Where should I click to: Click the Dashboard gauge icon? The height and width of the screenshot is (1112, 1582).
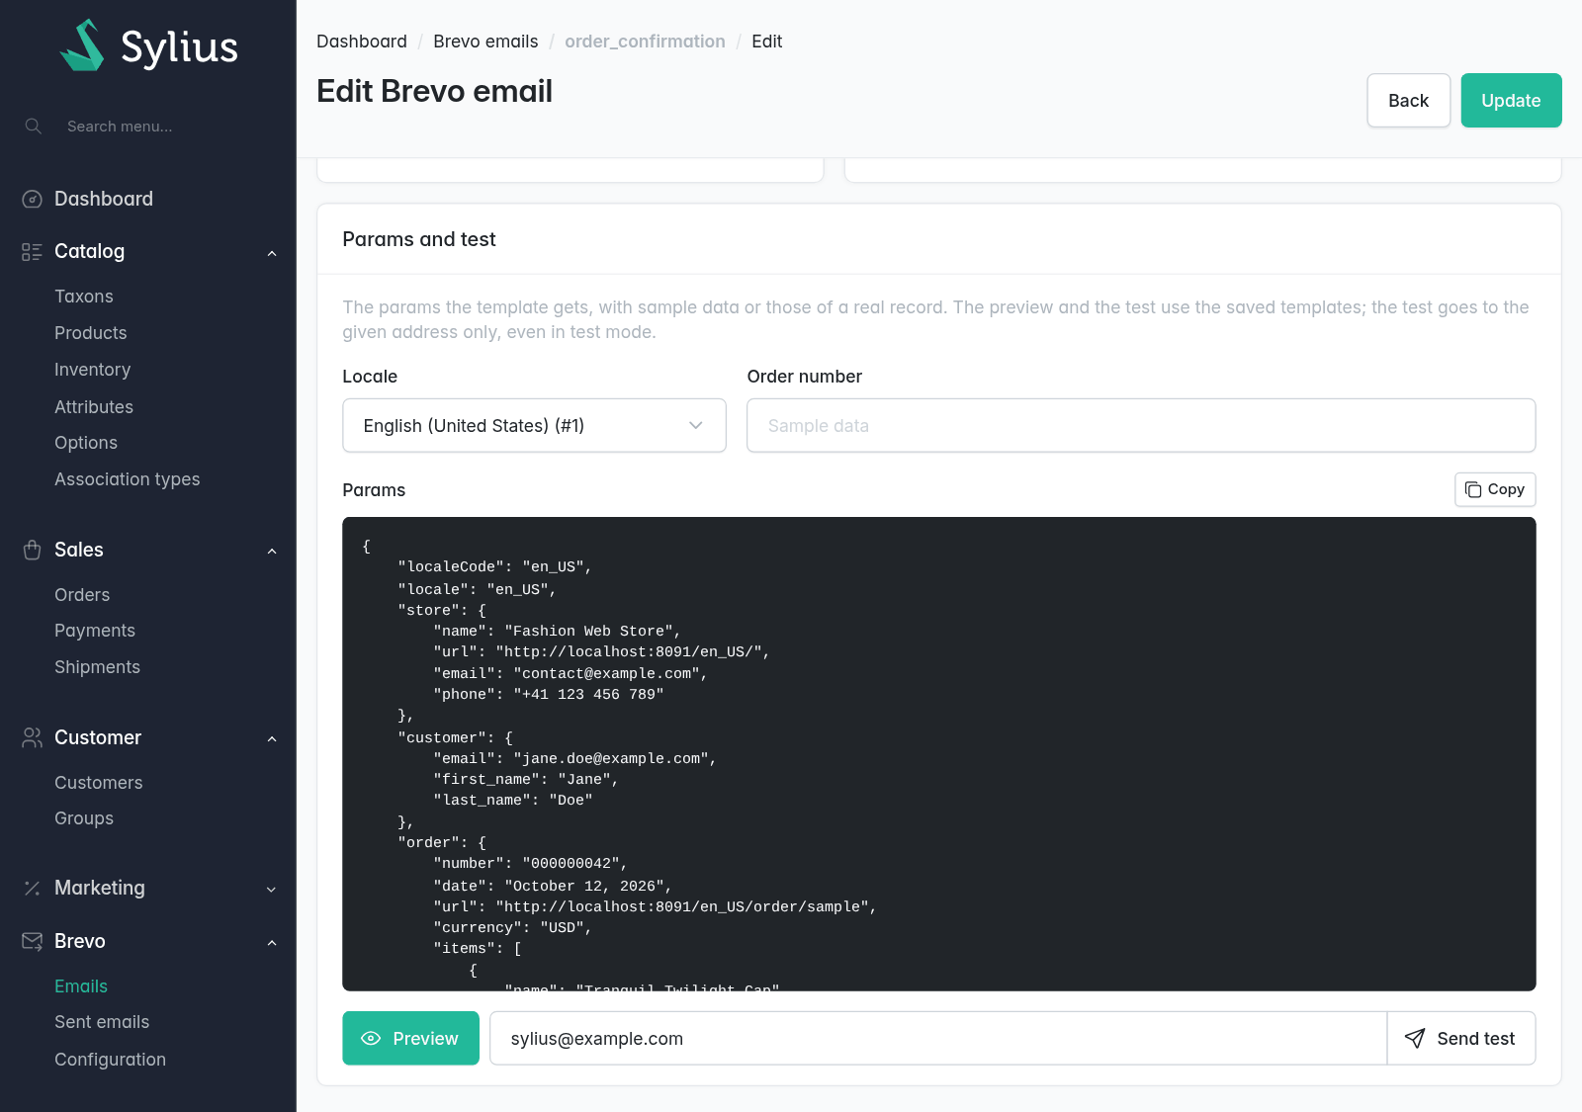click(x=32, y=200)
